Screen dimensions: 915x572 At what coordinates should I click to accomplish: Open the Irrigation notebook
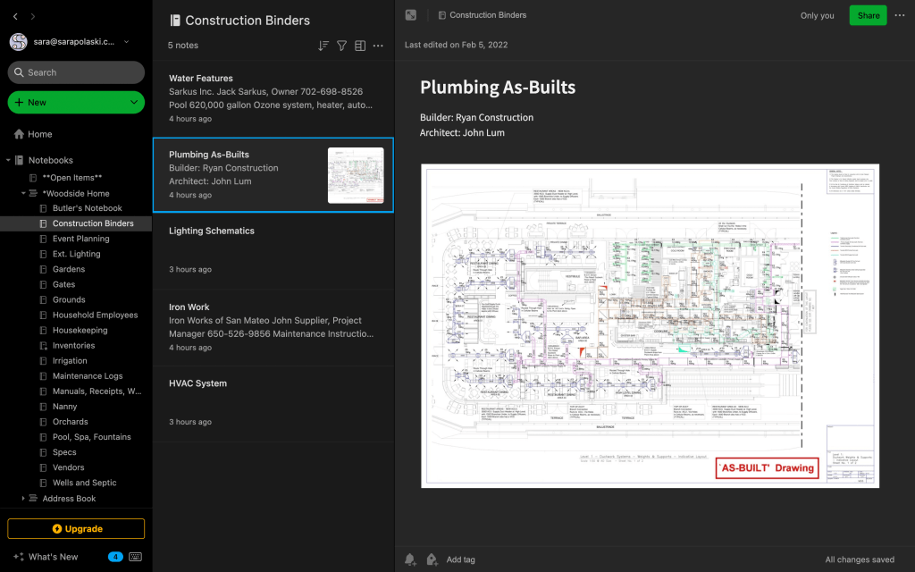pyautogui.click(x=70, y=361)
